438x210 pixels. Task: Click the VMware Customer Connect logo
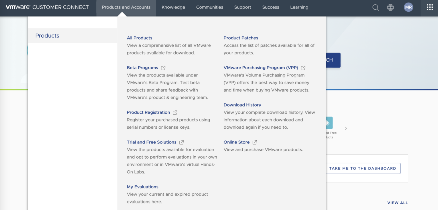click(x=47, y=7)
